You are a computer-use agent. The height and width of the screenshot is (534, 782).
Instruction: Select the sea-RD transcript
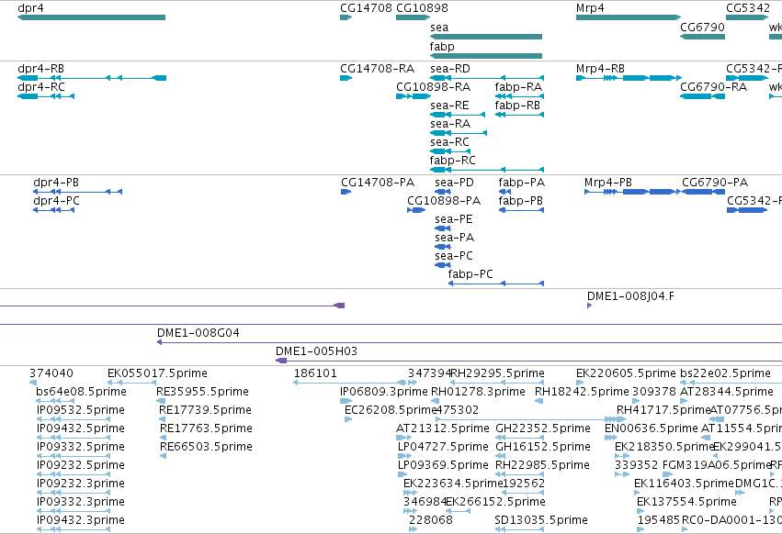click(x=487, y=78)
